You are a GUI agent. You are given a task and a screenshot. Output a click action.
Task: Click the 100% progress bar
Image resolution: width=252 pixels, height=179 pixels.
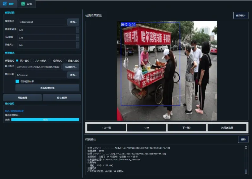coord(45,120)
